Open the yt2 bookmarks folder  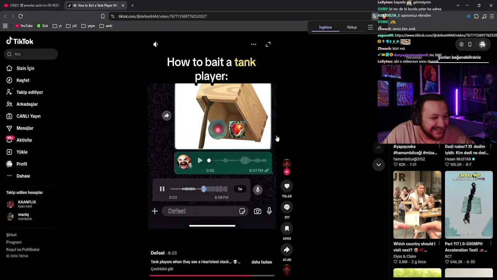(71, 26)
